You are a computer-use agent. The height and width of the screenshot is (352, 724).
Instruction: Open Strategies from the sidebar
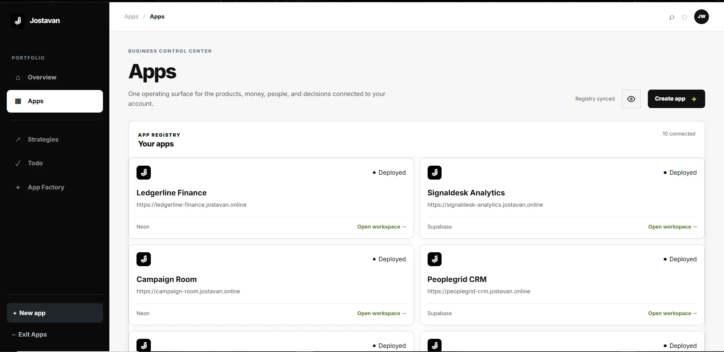point(55,140)
